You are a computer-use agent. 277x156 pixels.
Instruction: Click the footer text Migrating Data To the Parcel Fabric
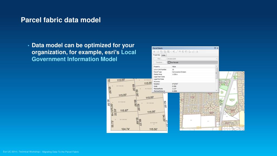[61, 152]
